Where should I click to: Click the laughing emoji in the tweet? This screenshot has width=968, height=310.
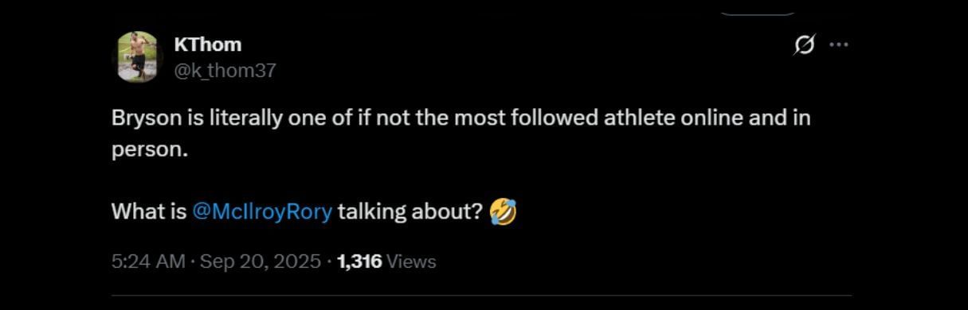tap(503, 212)
